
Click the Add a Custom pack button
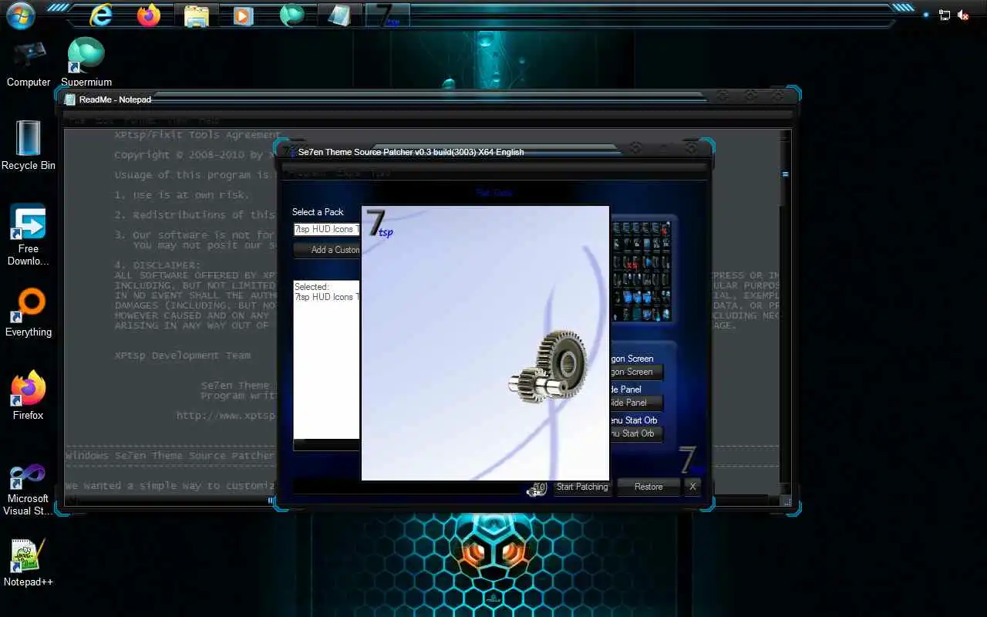point(327,250)
